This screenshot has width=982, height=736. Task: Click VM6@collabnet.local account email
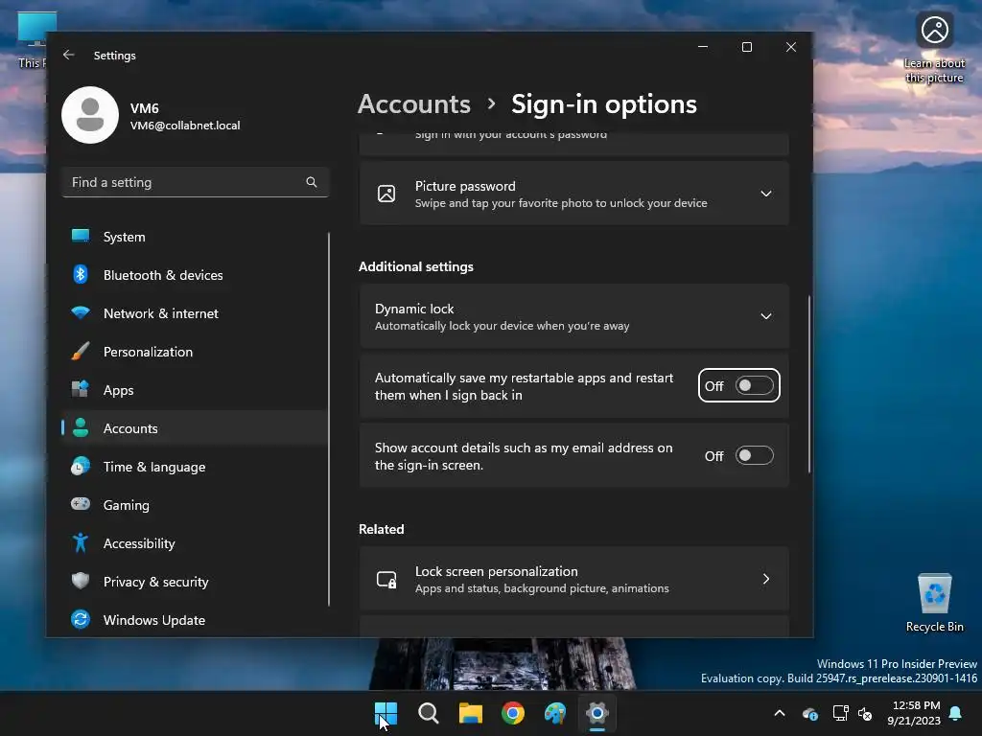point(185,126)
